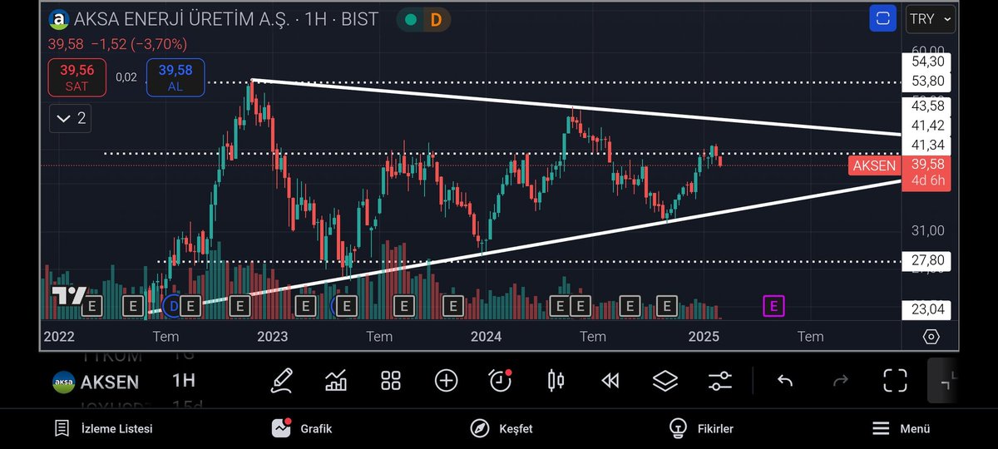Switch to the Keşfet tab
Image resolution: width=998 pixels, height=449 pixels.
[501, 429]
